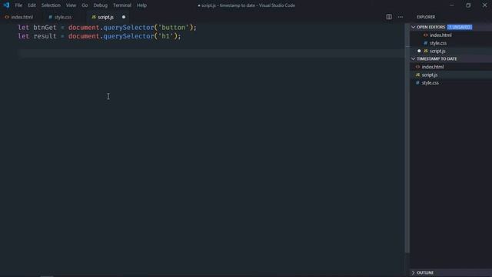492x277 pixels.
Task: Click the EXPLORER panel title
Action: pos(426,17)
